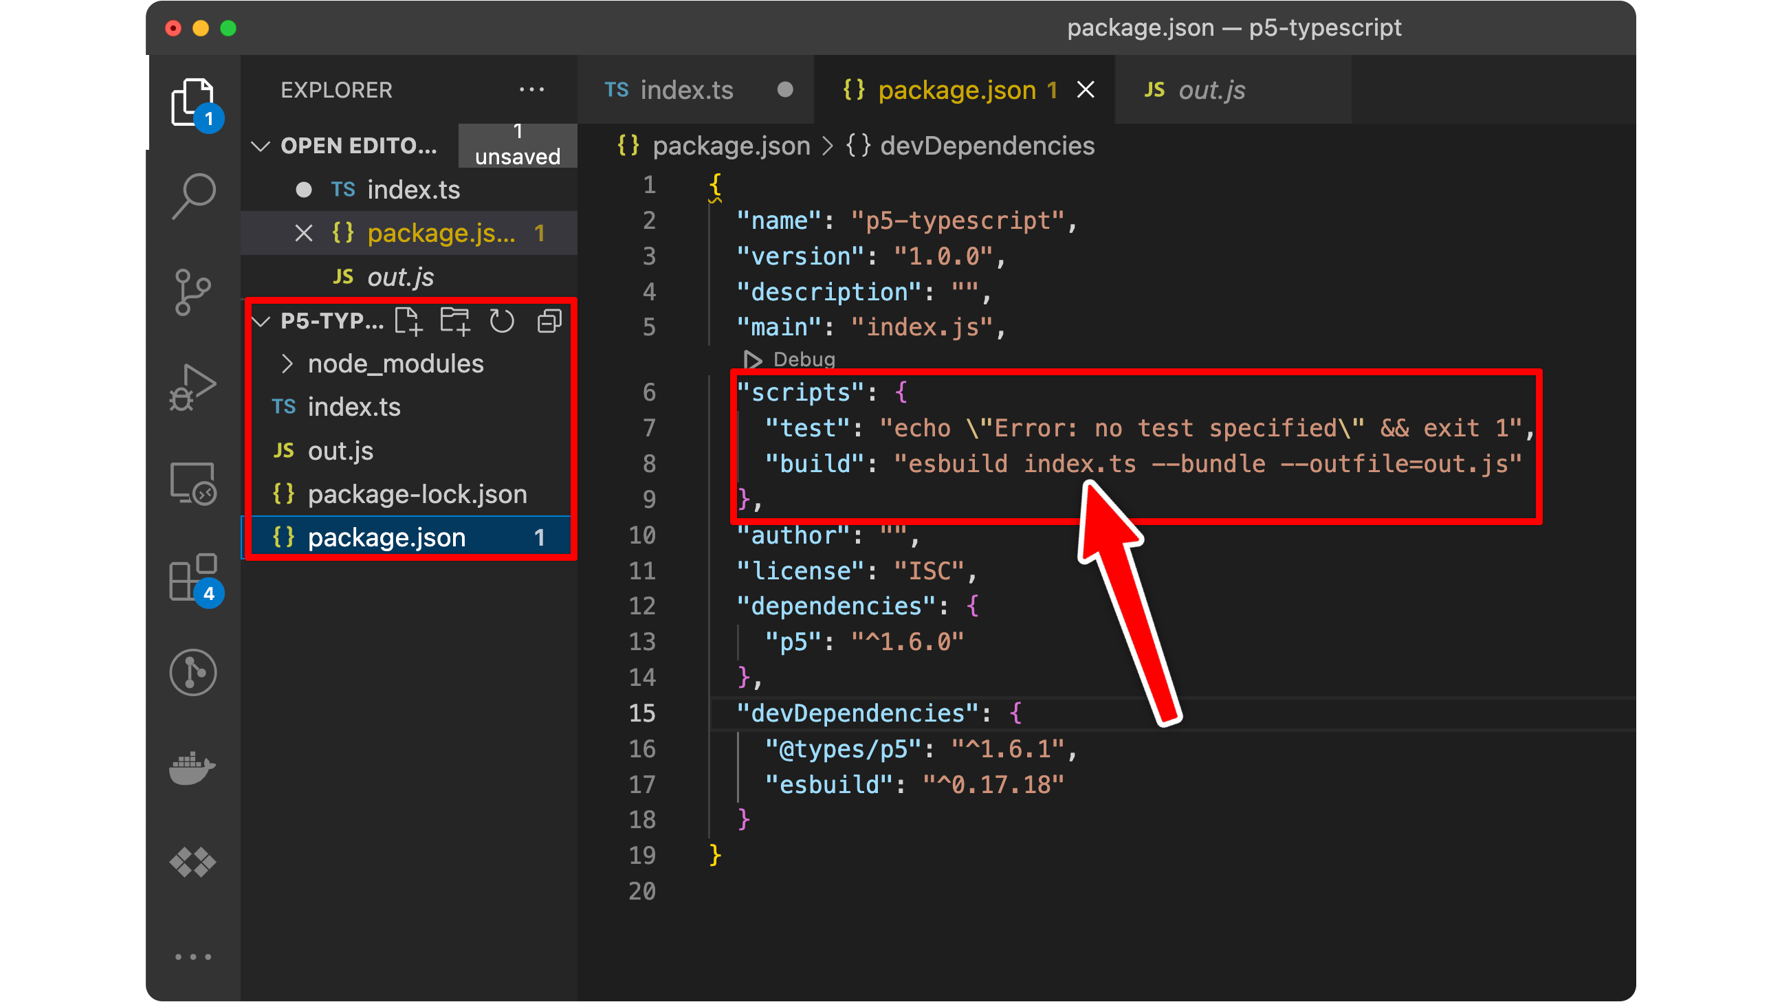Viewport: 1782px width, 1002px height.
Task: Create a new folder in project
Action: (455, 321)
